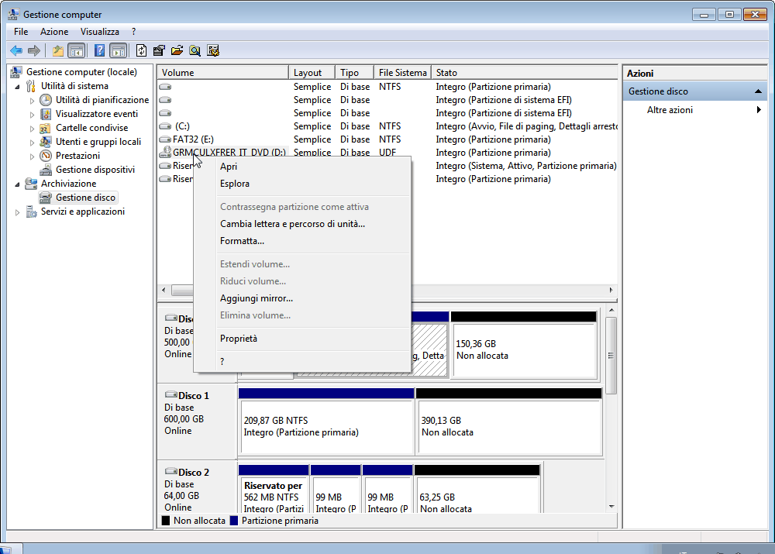Toggle the console tree show/hide button

pos(76,51)
